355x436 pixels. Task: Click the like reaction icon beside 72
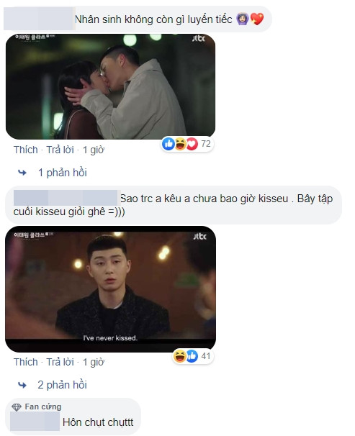pyautogui.click(x=168, y=144)
